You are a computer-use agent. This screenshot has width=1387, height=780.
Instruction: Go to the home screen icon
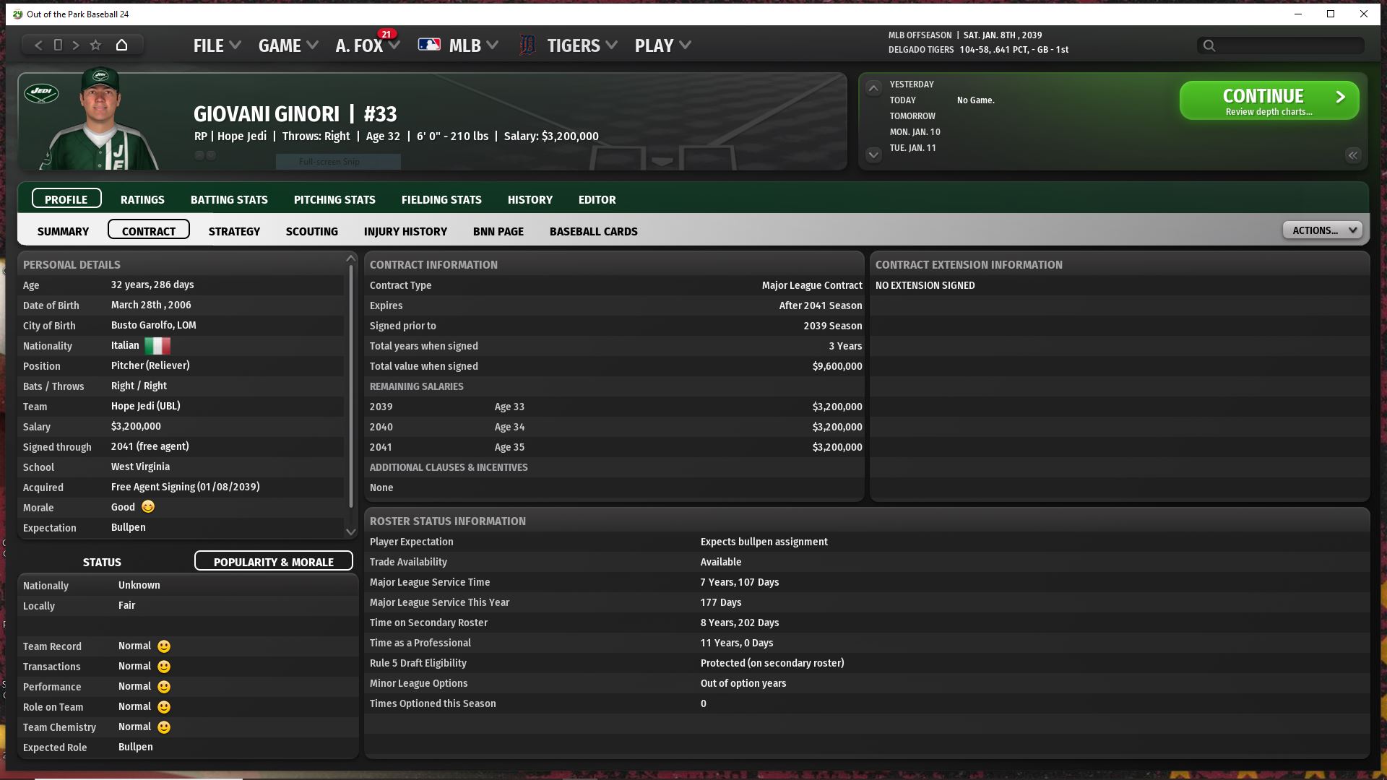click(121, 45)
